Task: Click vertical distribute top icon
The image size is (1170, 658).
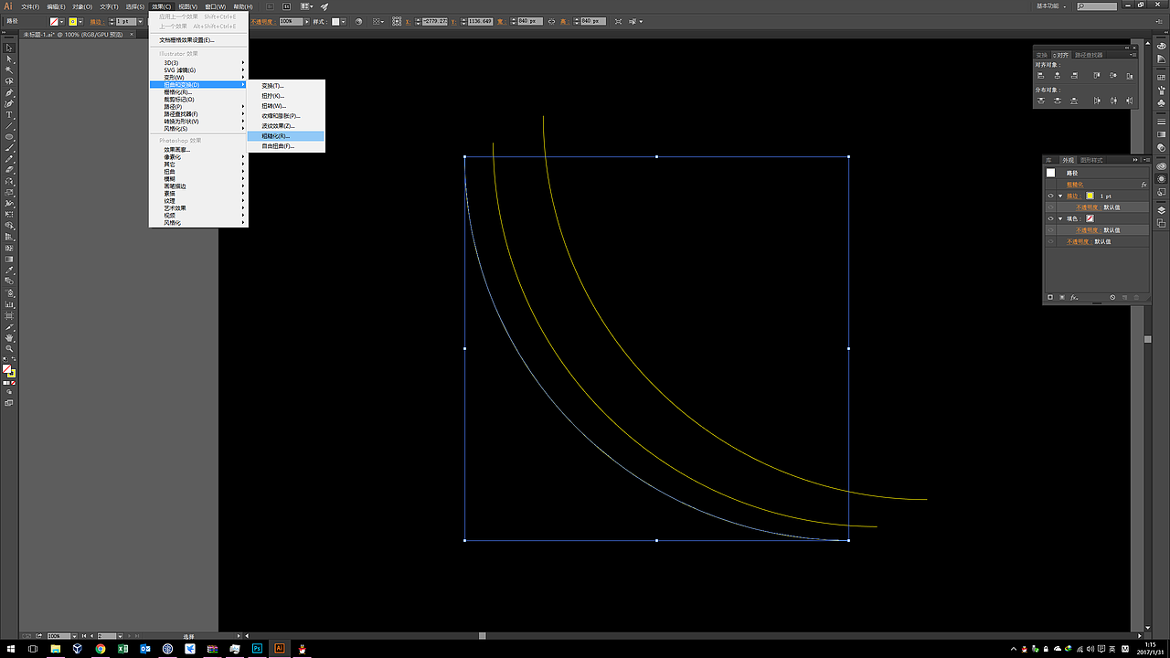Action: click(x=1041, y=100)
